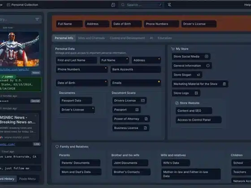251x188 pixels.
Task: Click the Video tag badge in history
Action: tap(36, 73)
